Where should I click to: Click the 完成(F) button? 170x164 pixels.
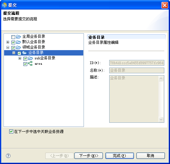[120, 156]
